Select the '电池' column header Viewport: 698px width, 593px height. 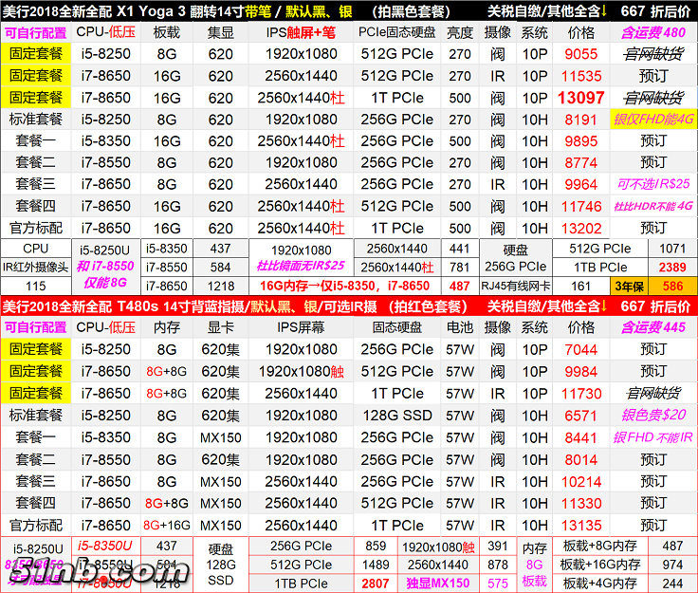[x=460, y=327]
